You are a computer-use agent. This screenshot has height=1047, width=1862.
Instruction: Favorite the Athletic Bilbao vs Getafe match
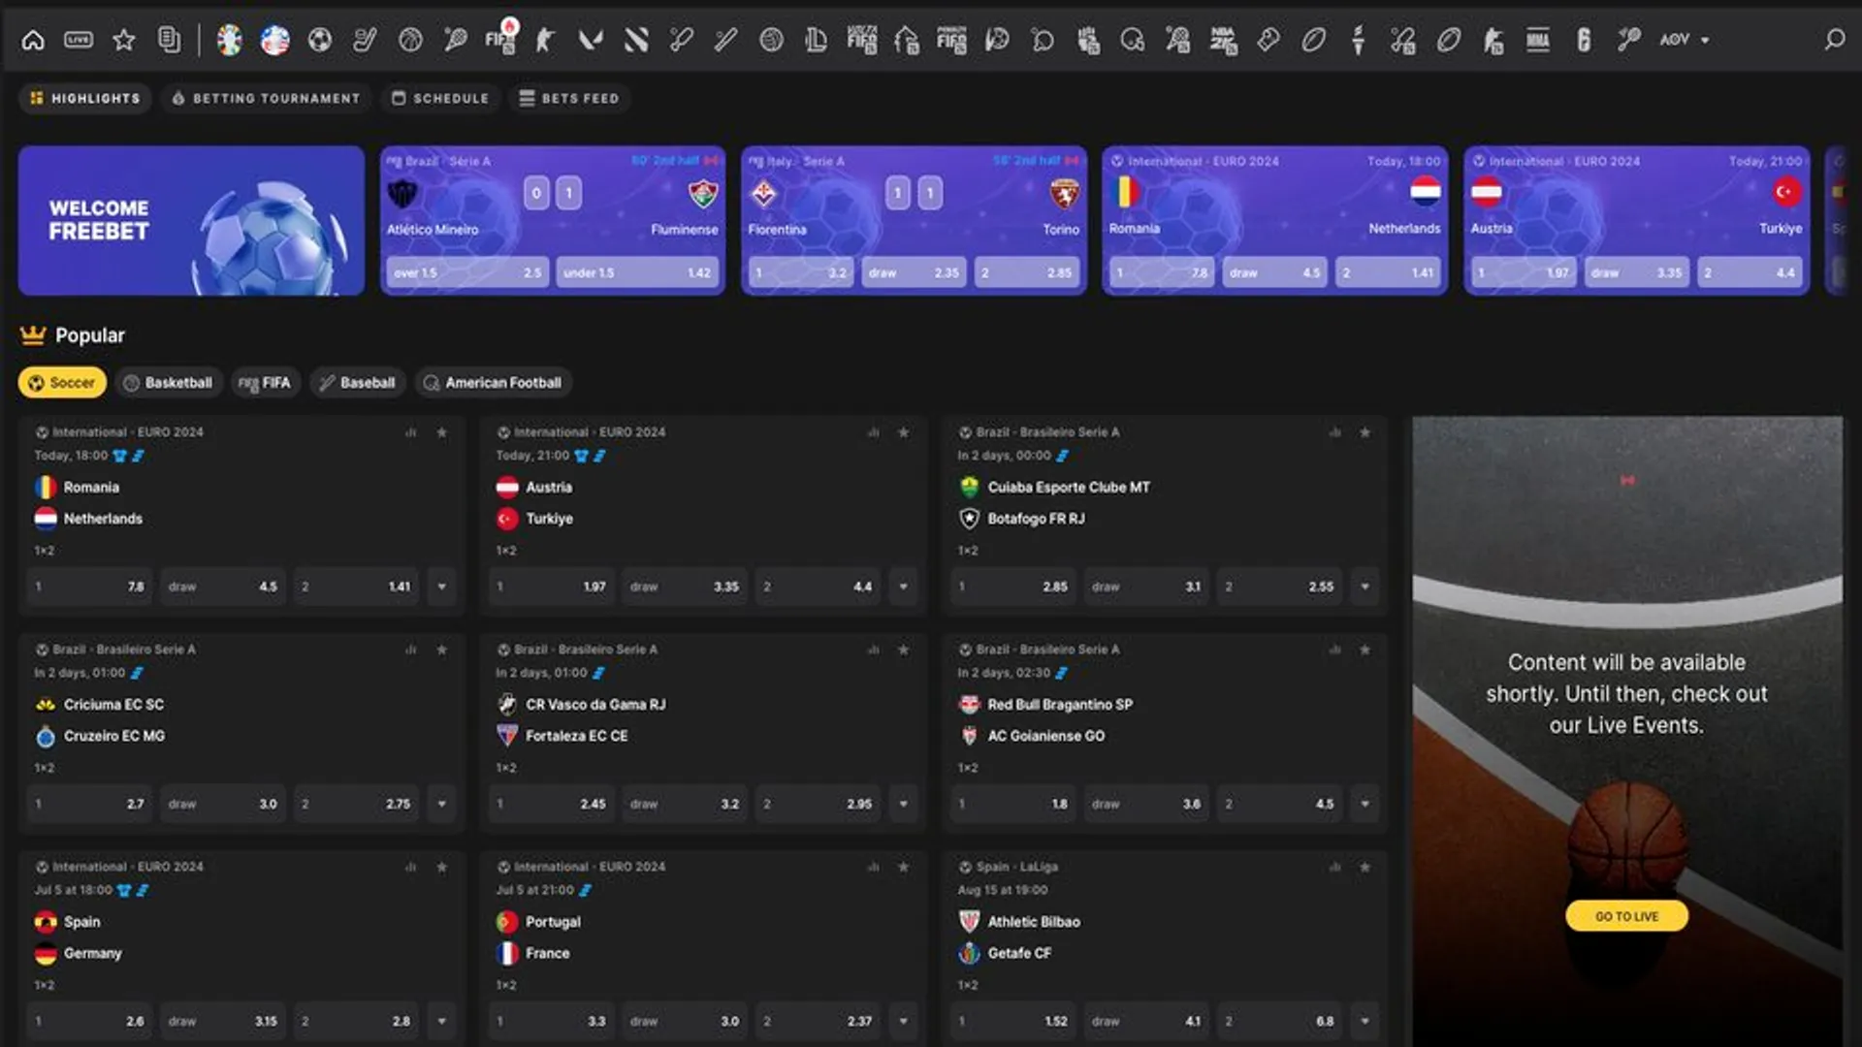pyautogui.click(x=1365, y=867)
